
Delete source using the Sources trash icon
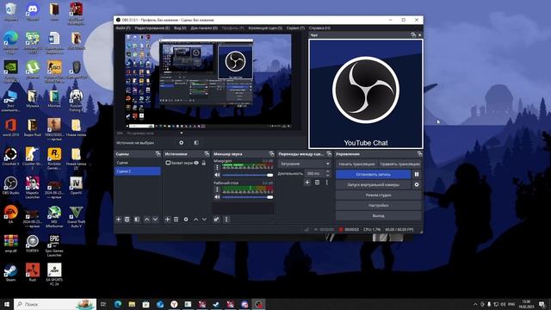click(x=176, y=220)
